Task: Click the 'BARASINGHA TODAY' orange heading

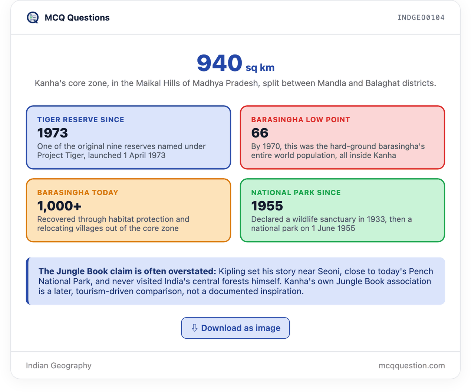Action: coord(78,193)
